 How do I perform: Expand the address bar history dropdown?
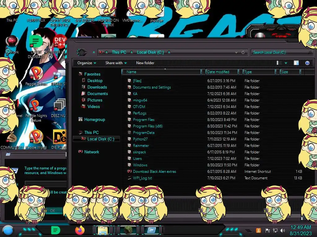(236, 52)
